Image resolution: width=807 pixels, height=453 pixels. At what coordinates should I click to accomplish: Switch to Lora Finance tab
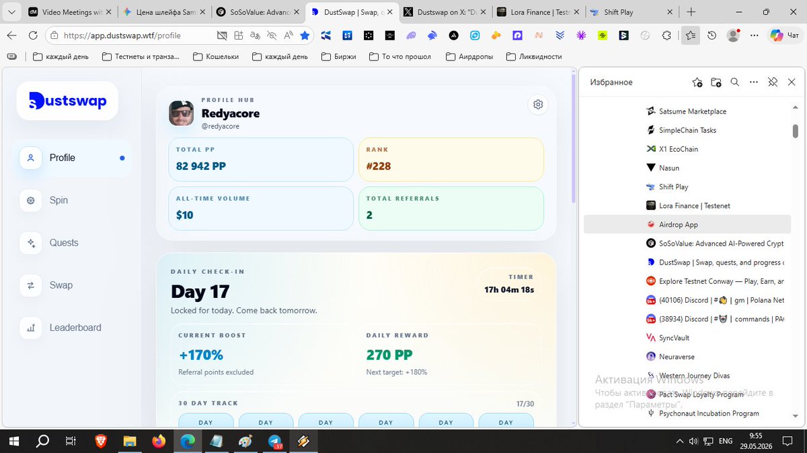(538, 12)
